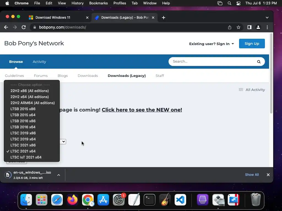Image resolution: width=282 pixels, height=211 pixels.
Task: Expand the Existing user Sign In dropdown
Action: point(211,44)
